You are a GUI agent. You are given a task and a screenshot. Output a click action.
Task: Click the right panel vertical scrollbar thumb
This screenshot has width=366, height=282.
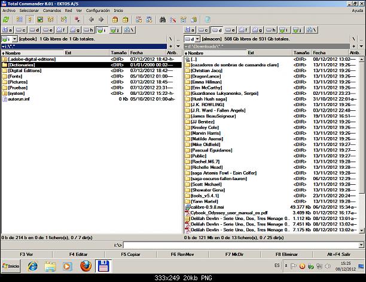(x=361, y=128)
